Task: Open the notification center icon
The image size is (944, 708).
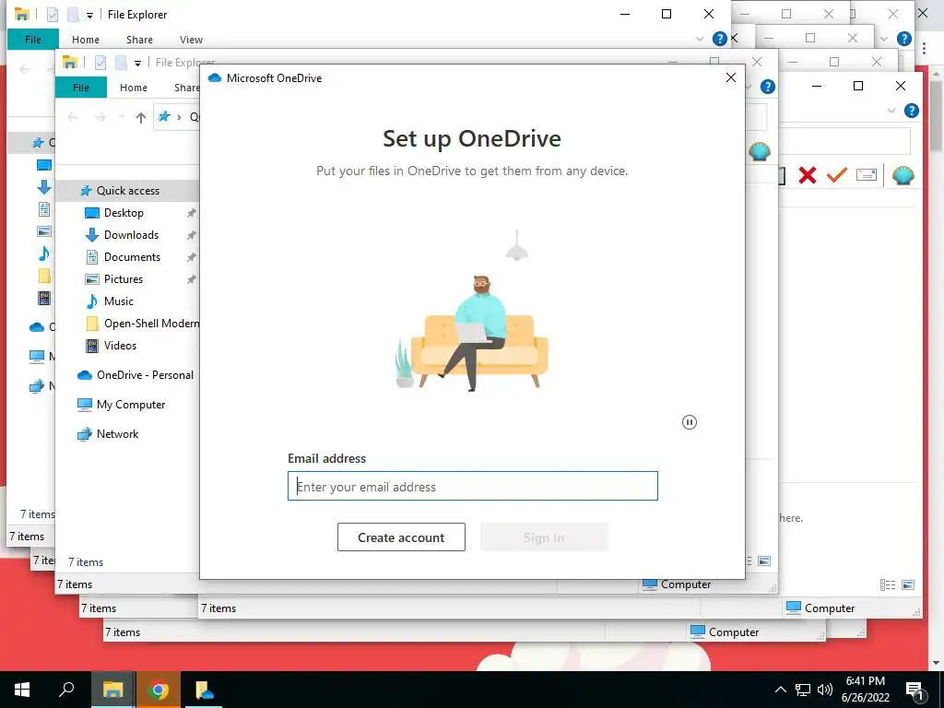Action: 914,690
